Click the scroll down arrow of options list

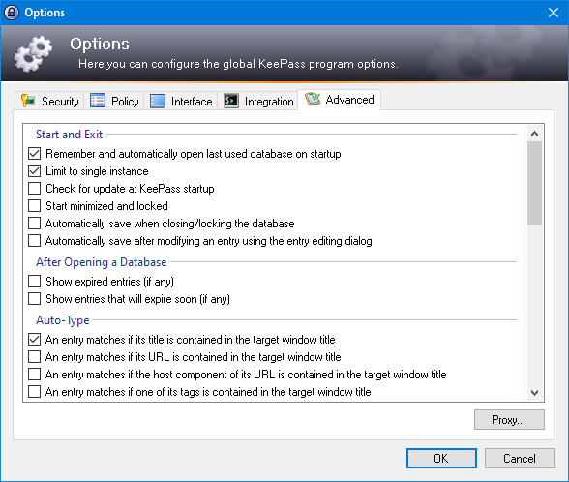[x=534, y=392]
